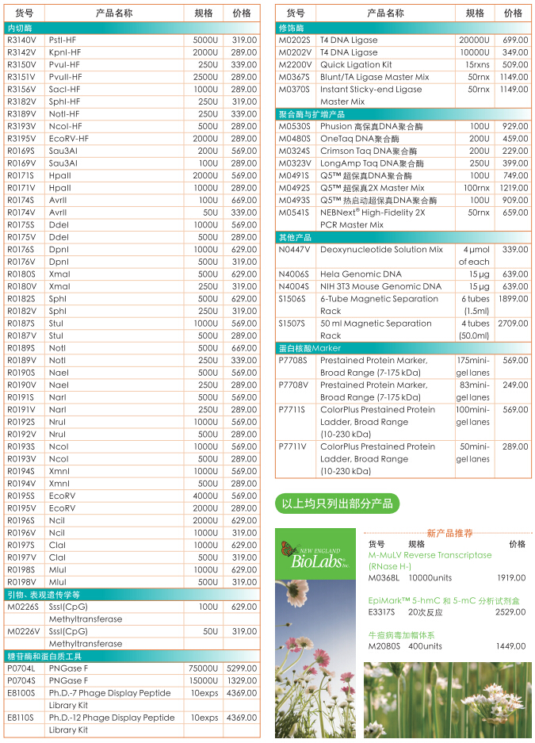Select the 蛋白核酸Marker section header
The width and height of the screenshot is (535, 743).
pyautogui.click(x=309, y=348)
